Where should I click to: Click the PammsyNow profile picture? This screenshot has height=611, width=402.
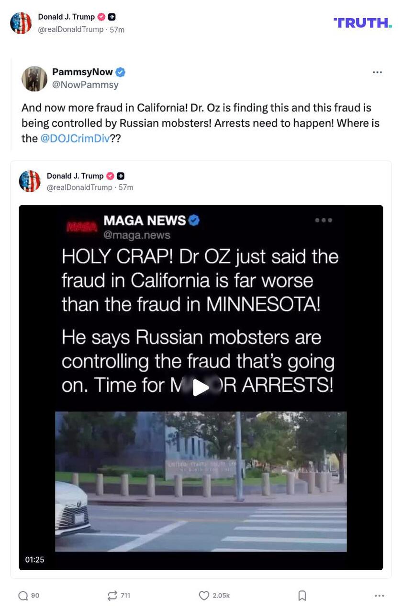(34, 79)
